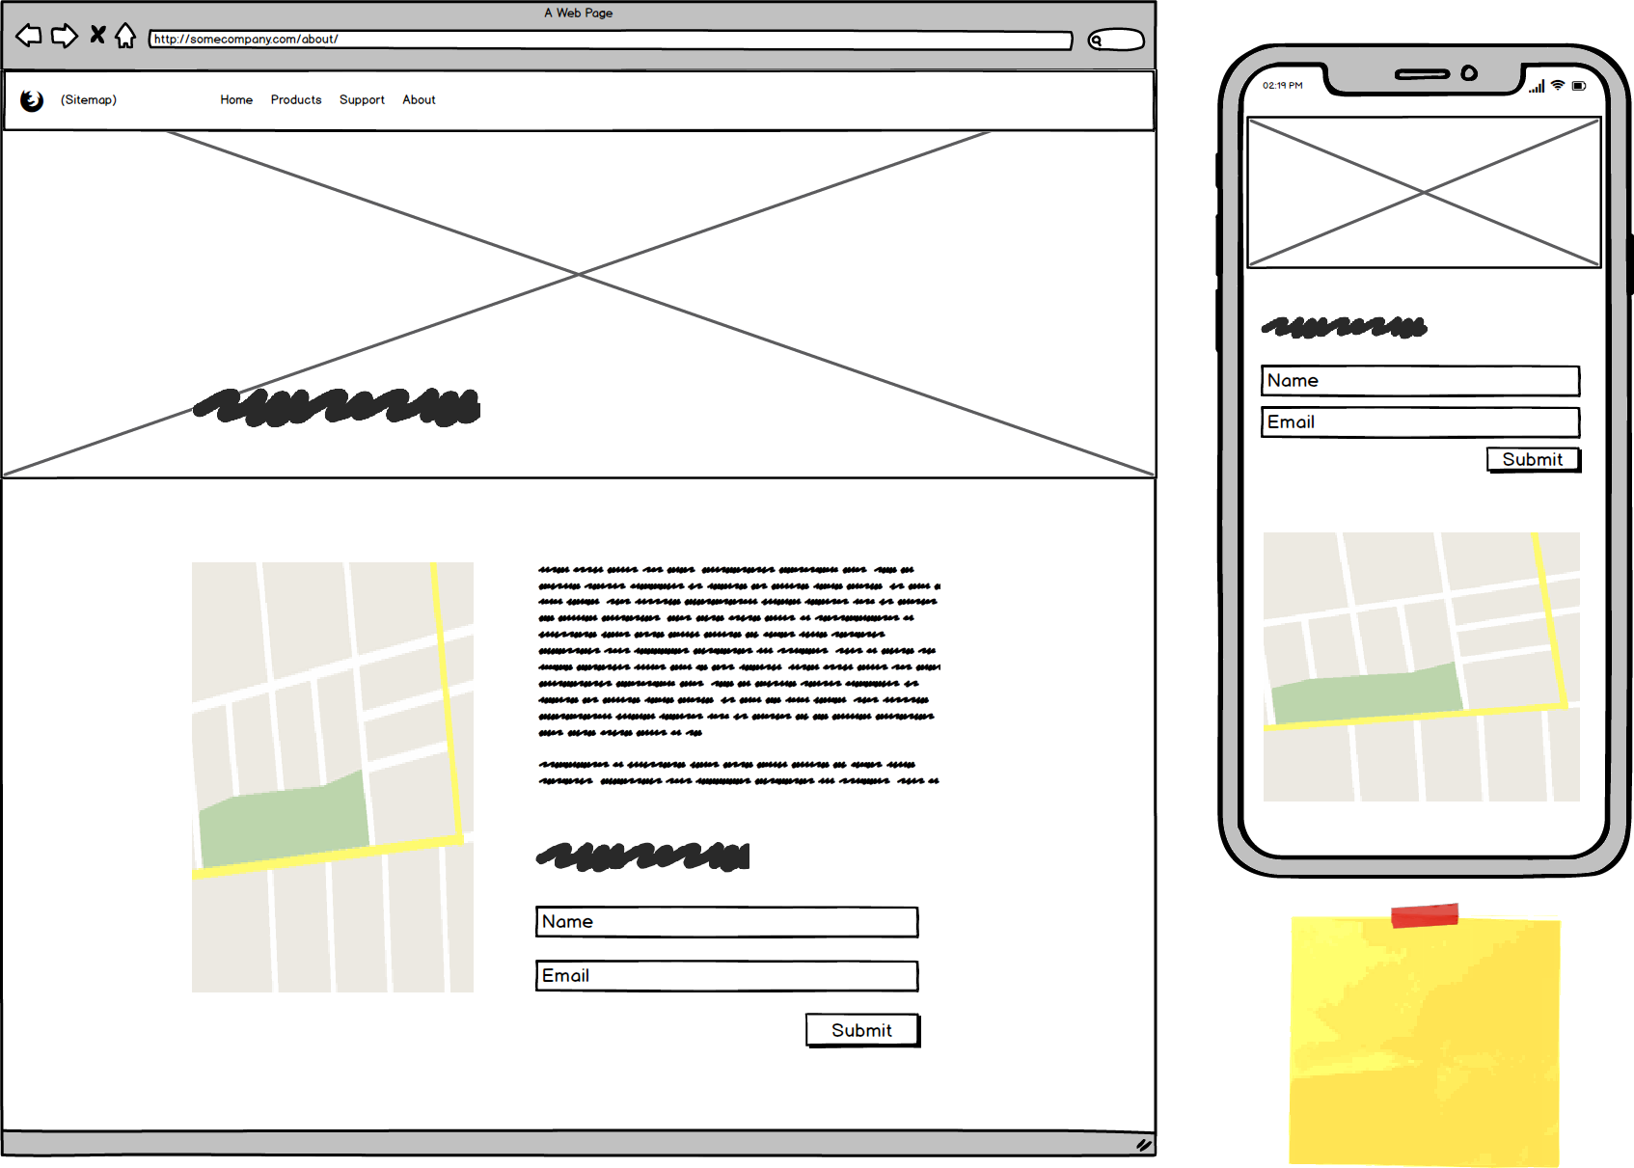The width and height of the screenshot is (1634, 1168).
Task: Click the phone signal strength icon
Action: pyautogui.click(x=1537, y=87)
